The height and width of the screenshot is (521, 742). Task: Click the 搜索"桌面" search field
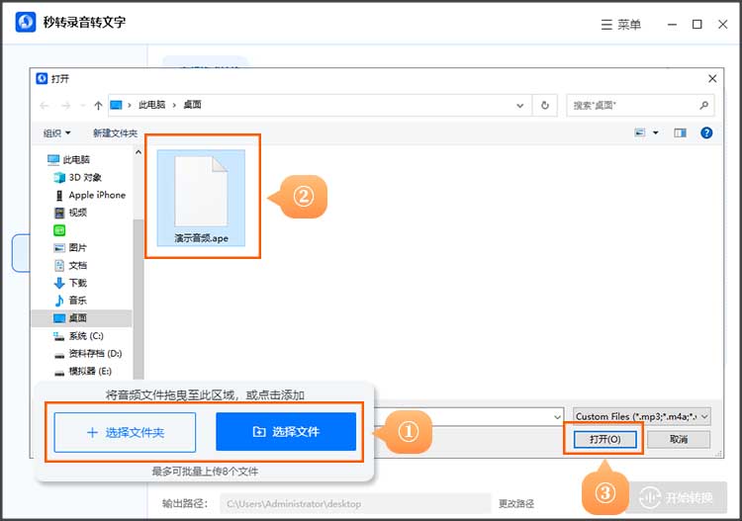point(631,105)
